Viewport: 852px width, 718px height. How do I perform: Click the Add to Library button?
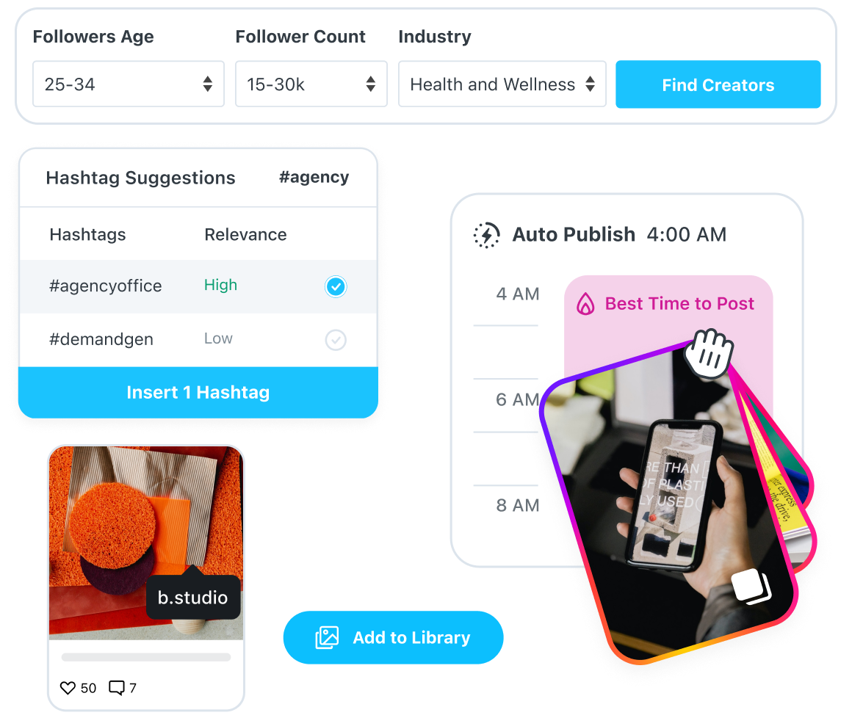pyautogui.click(x=394, y=638)
